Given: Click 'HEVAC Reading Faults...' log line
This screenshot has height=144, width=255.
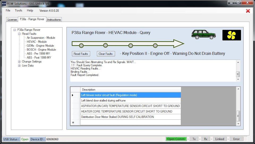Looking at the screenshot, I should [85, 69].
